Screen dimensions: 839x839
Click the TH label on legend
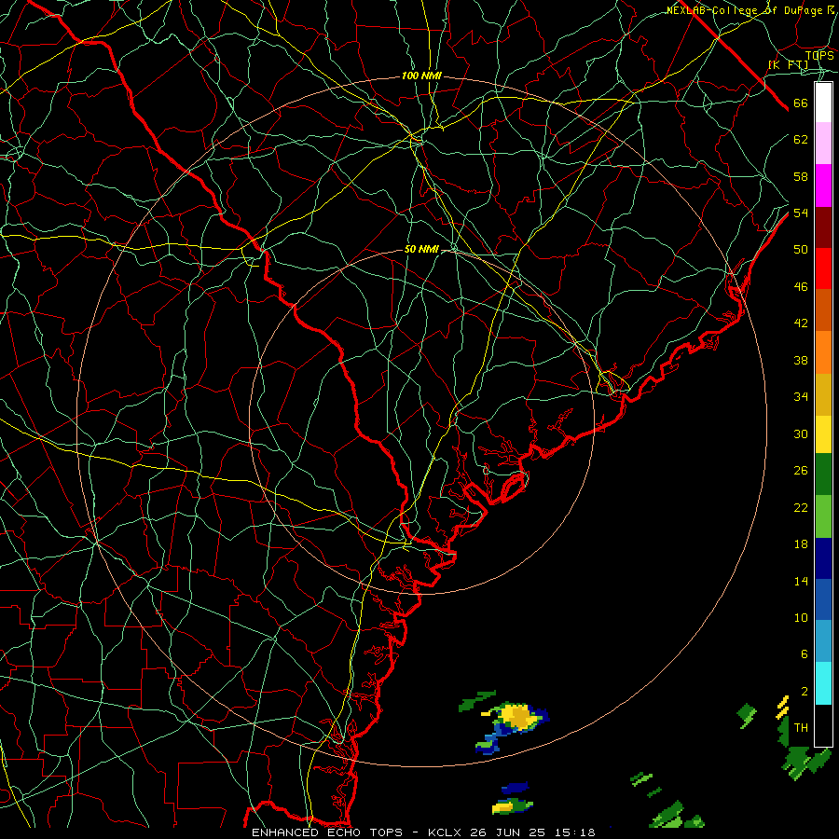pos(801,727)
